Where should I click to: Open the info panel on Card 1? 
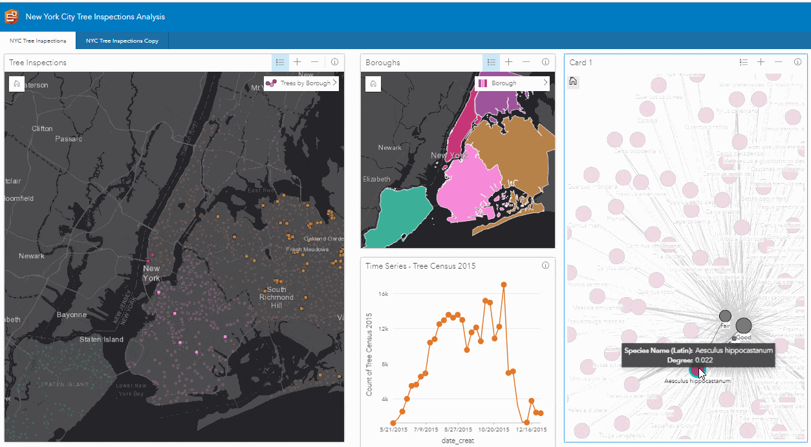pos(797,62)
